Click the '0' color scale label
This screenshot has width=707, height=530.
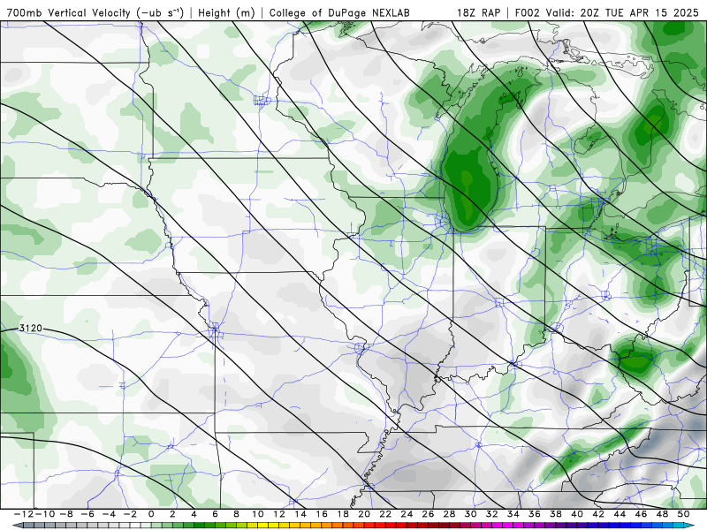pos(151,514)
